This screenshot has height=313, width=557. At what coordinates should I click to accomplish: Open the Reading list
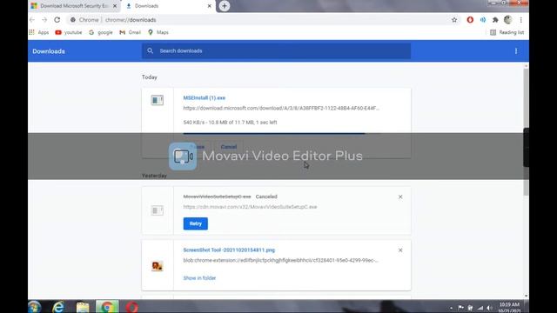(x=507, y=32)
